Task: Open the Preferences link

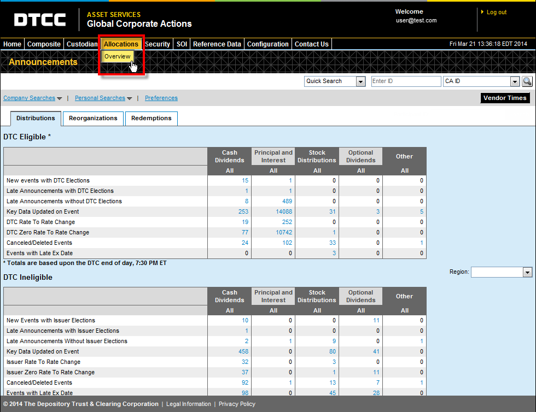Action: click(161, 98)
